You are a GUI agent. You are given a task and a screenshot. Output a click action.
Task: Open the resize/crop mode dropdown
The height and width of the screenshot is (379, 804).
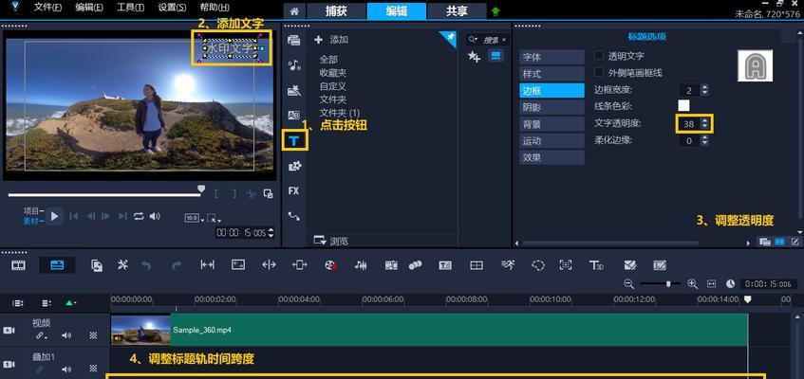coord(215,218)
